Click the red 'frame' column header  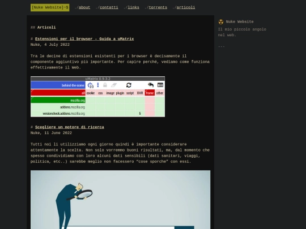click(150, 93)
